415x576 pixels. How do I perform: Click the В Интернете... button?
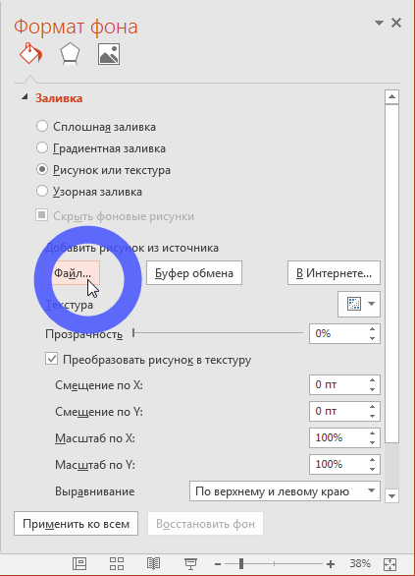[334, 273]
